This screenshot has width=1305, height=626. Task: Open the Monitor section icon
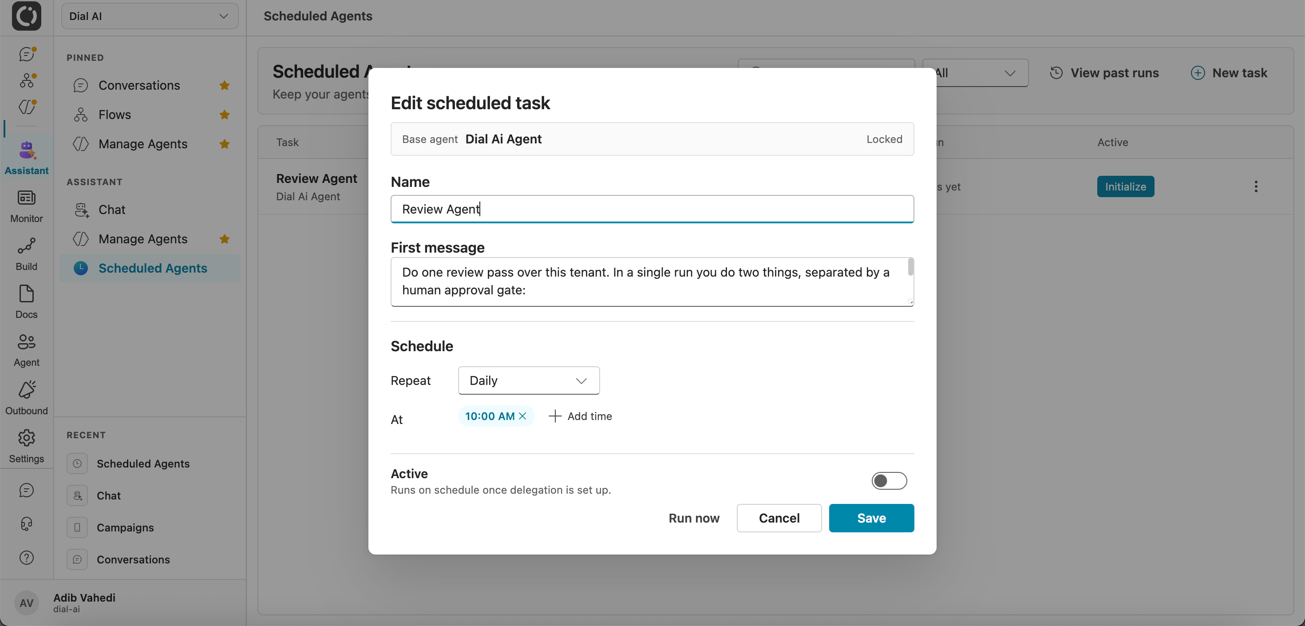click(x=26, y=198)
